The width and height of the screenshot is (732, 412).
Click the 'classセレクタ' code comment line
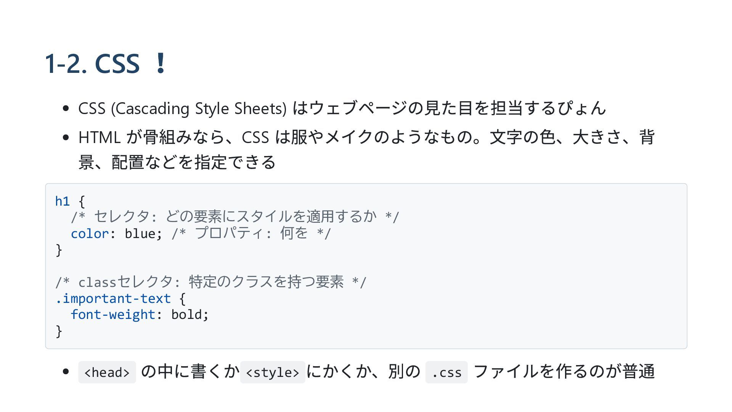coord(210,282)
